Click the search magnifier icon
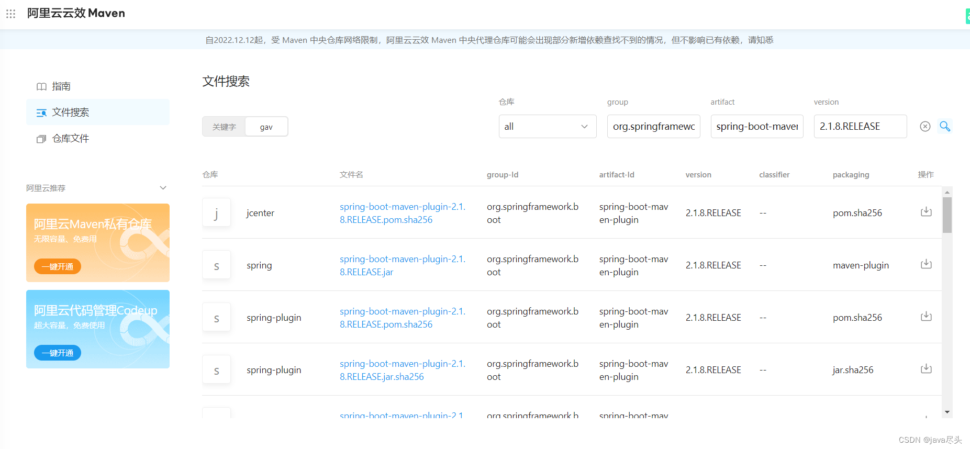Screen dimensions: 970x449 coord(945,126)
